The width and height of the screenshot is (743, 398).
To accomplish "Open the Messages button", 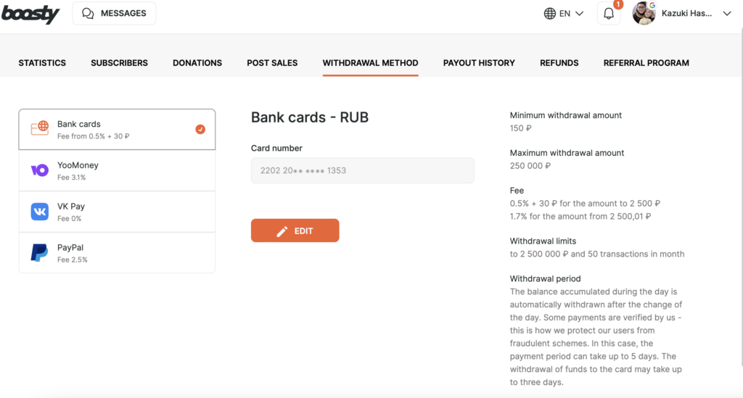I will click(x=114, y=13).
